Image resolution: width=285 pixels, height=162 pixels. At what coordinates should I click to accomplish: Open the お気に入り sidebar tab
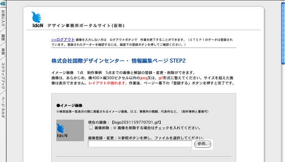3,18
